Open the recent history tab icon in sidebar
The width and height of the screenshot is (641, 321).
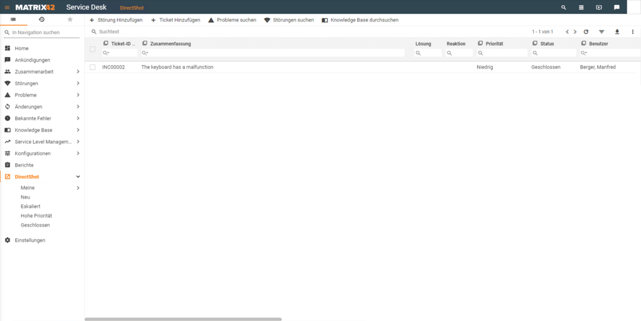[42, 19]
